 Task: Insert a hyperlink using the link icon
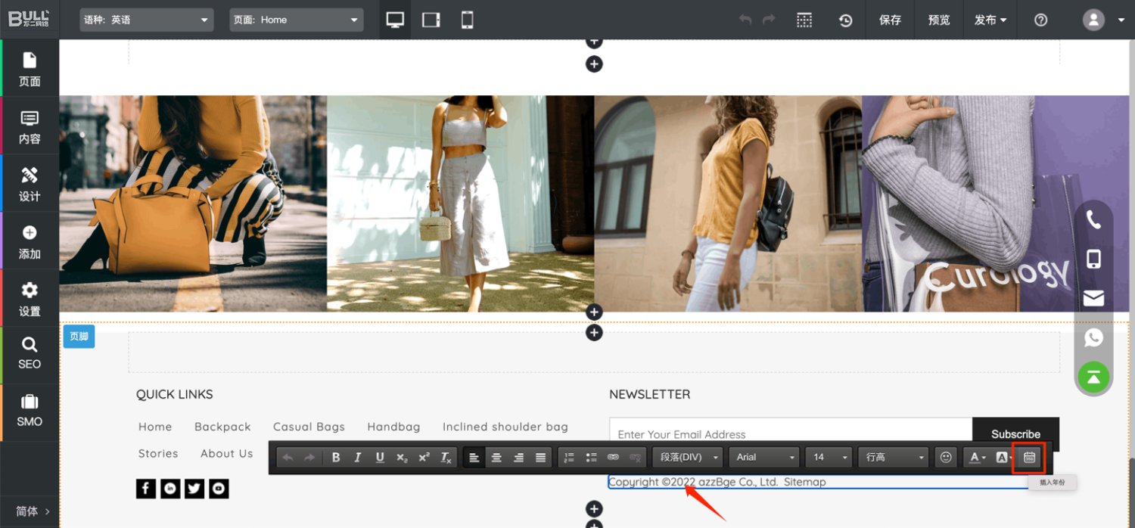click(614, 458)
